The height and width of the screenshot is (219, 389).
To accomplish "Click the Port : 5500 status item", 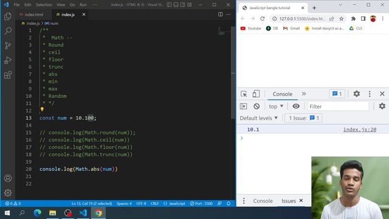I will 201,203.
